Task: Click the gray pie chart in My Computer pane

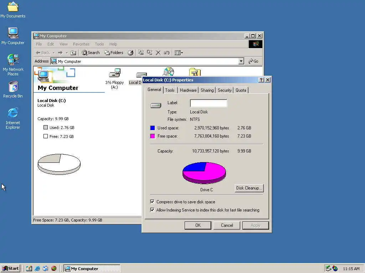Action: 59,164
